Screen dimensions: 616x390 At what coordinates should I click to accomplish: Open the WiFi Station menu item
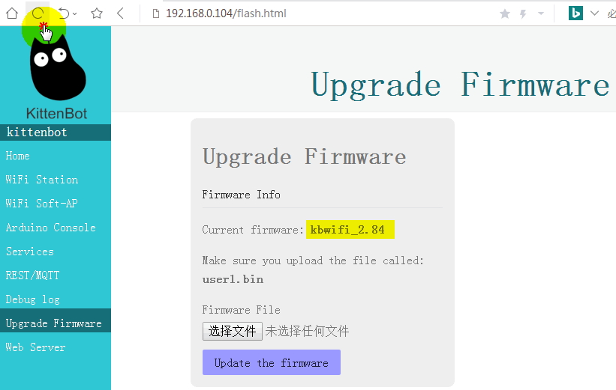tap(42, 180)
